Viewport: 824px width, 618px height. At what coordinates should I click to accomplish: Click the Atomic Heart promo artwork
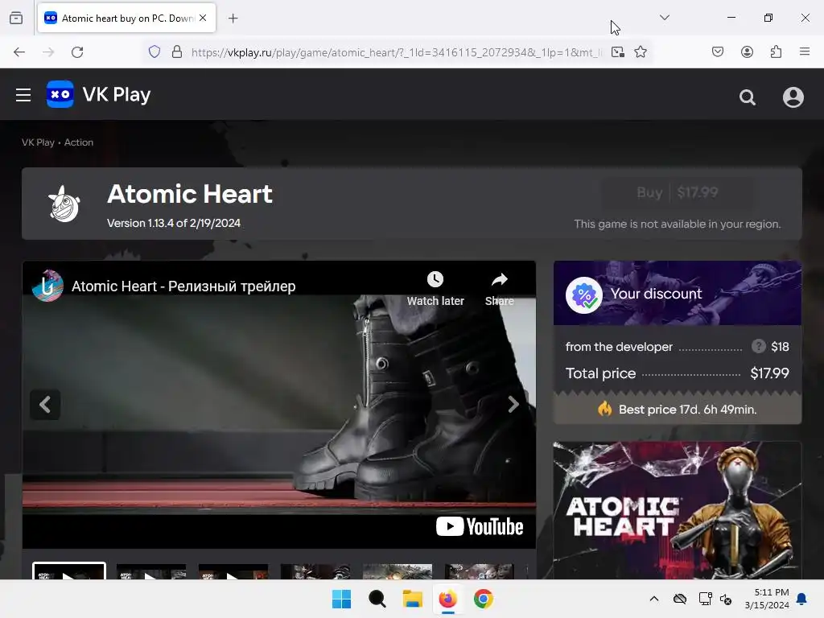(678, 511)
